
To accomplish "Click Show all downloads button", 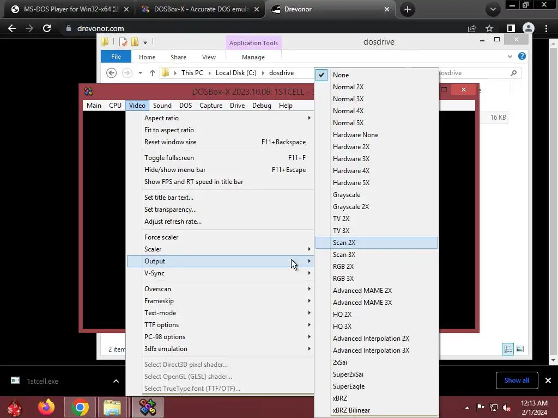I will (517, 380).
